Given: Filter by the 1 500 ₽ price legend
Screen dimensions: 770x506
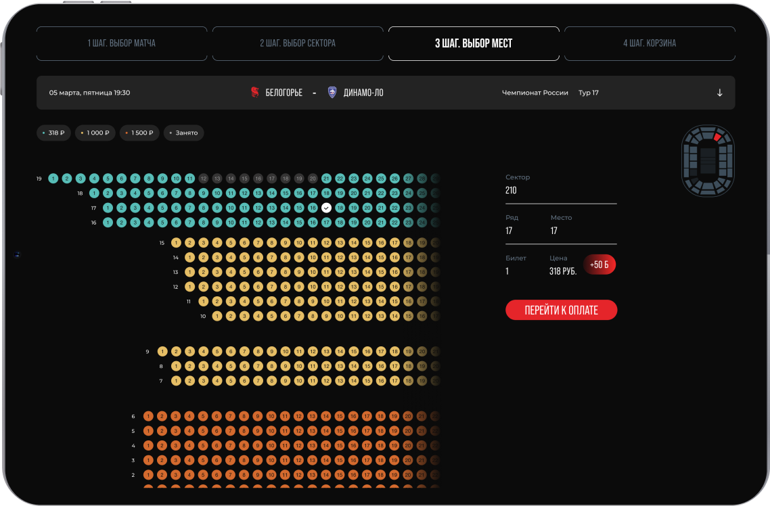Looking at the screenshot, I should pyautogui.click(x=139, y=133).
